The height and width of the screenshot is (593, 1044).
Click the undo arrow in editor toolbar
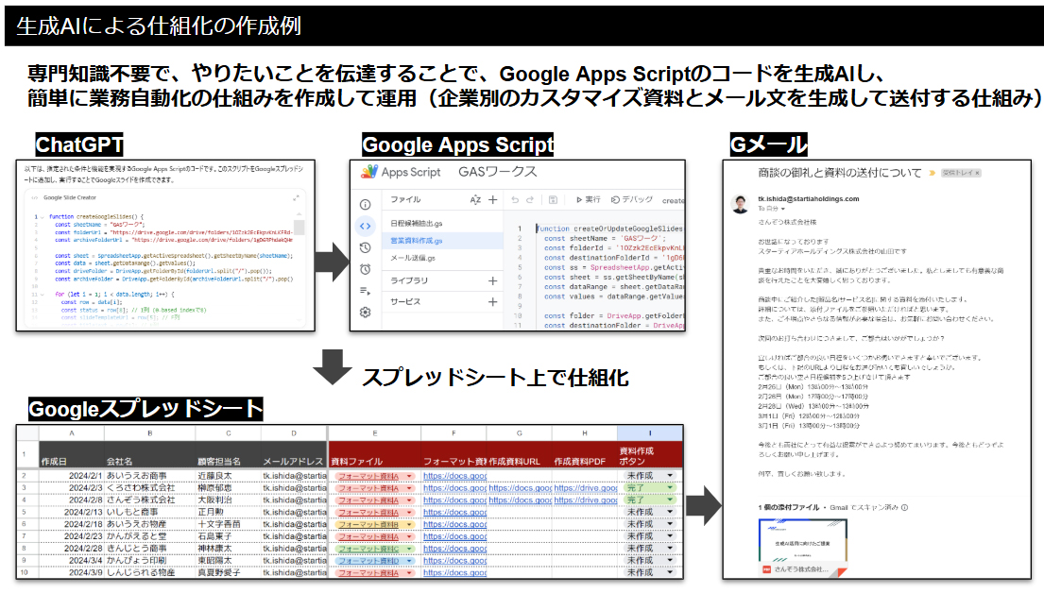515,200
